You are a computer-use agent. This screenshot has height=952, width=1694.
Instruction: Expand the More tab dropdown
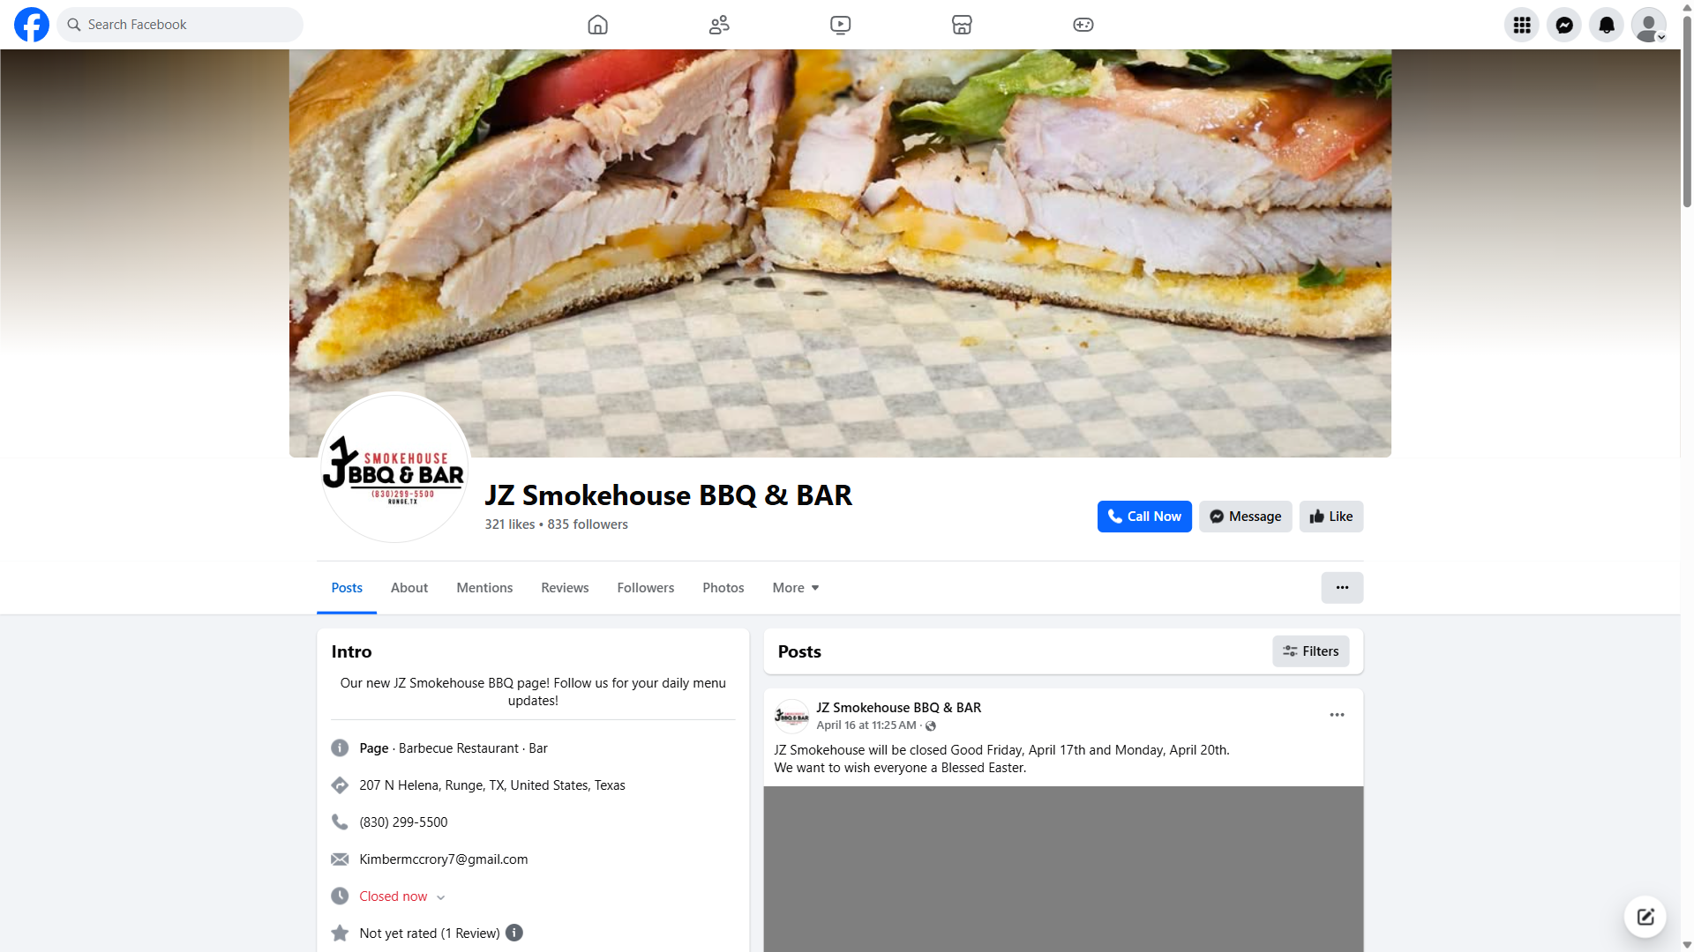coord(795,588)
